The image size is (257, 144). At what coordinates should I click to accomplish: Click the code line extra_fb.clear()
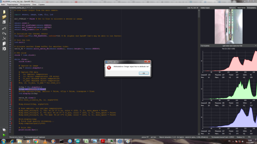pos(27,98)
